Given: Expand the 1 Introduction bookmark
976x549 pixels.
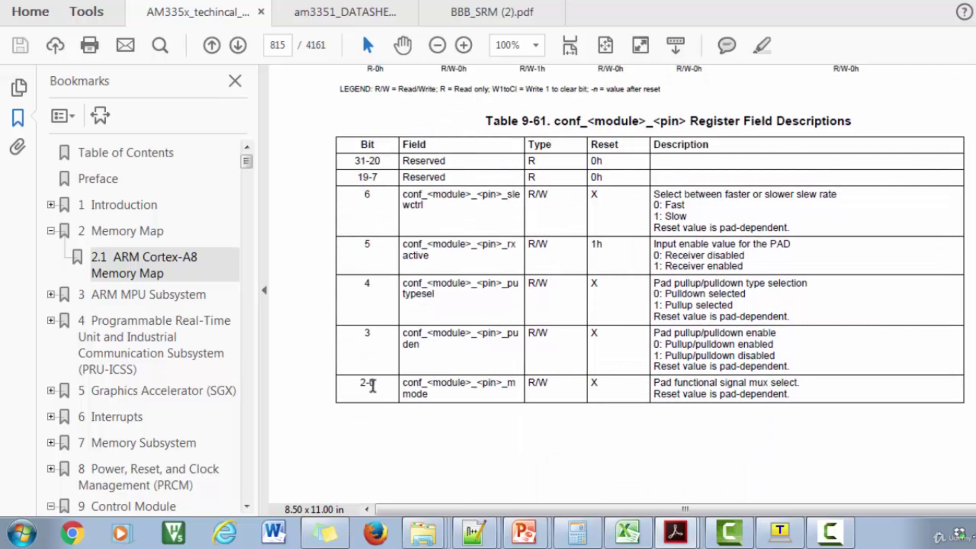Looking at the screenshot, I should (x=51, y=204).
